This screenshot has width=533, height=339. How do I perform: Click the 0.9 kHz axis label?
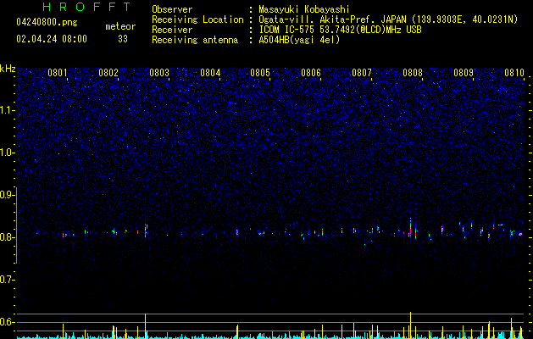pyautogui.click(x=7, y=195)
